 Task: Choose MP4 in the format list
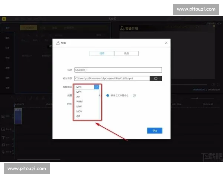[87, 92]
